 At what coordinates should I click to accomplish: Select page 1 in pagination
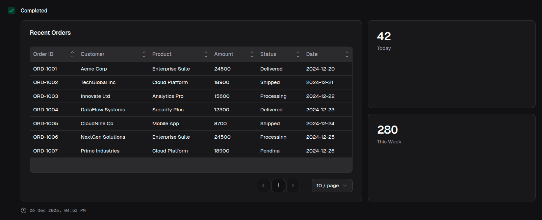tap(278, 186)
